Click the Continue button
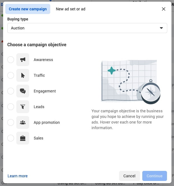Image resolution: width=174 pixels, height=186 pixels. click(x=155, y=176)
